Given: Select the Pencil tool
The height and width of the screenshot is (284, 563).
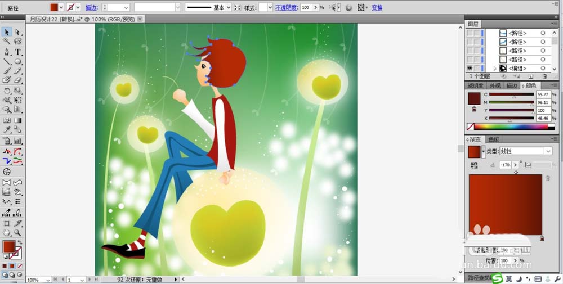Looking at the screenshot, I should point(17,71).
